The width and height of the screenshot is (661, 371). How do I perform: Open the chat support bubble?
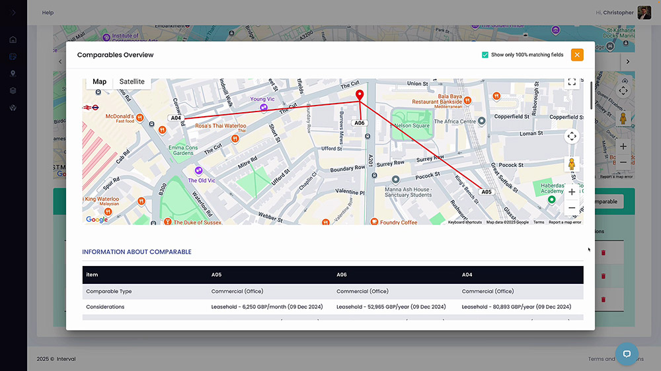tap(627, 354)
